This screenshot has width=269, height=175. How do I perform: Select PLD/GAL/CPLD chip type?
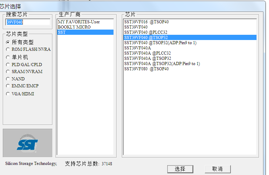tap(8, 64)
